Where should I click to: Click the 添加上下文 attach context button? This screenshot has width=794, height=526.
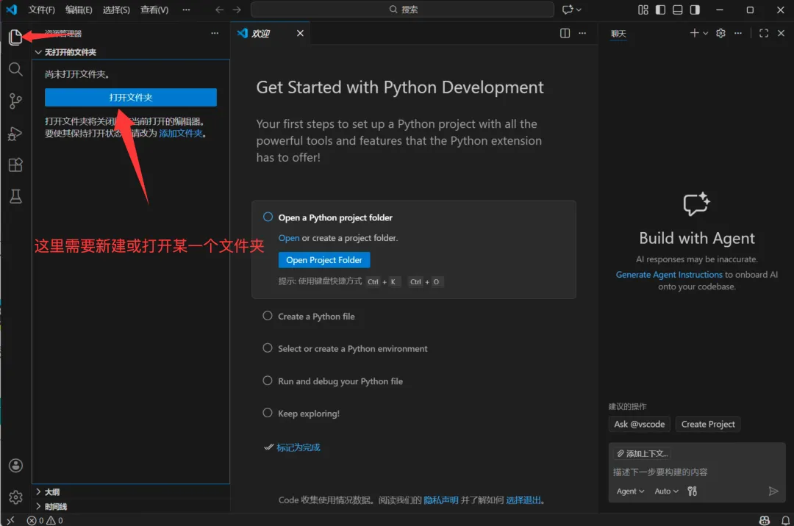[643, 453]
